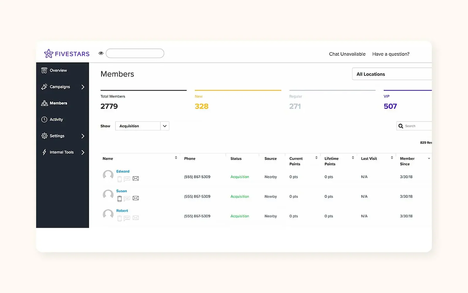Expand the Campaigns submenu chevron
This screenshot has height=293, width=468.
[83, 87]
